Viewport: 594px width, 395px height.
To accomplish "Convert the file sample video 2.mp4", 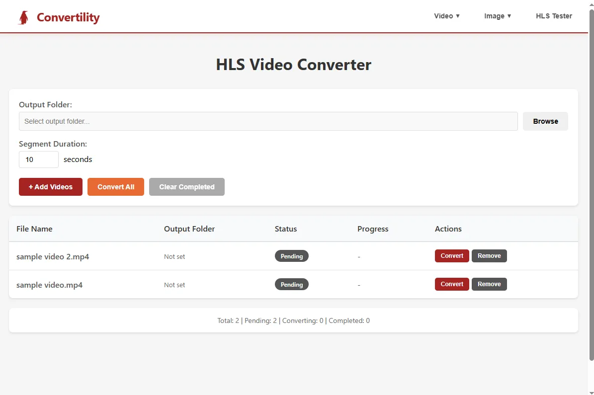I will coord(451,255).
